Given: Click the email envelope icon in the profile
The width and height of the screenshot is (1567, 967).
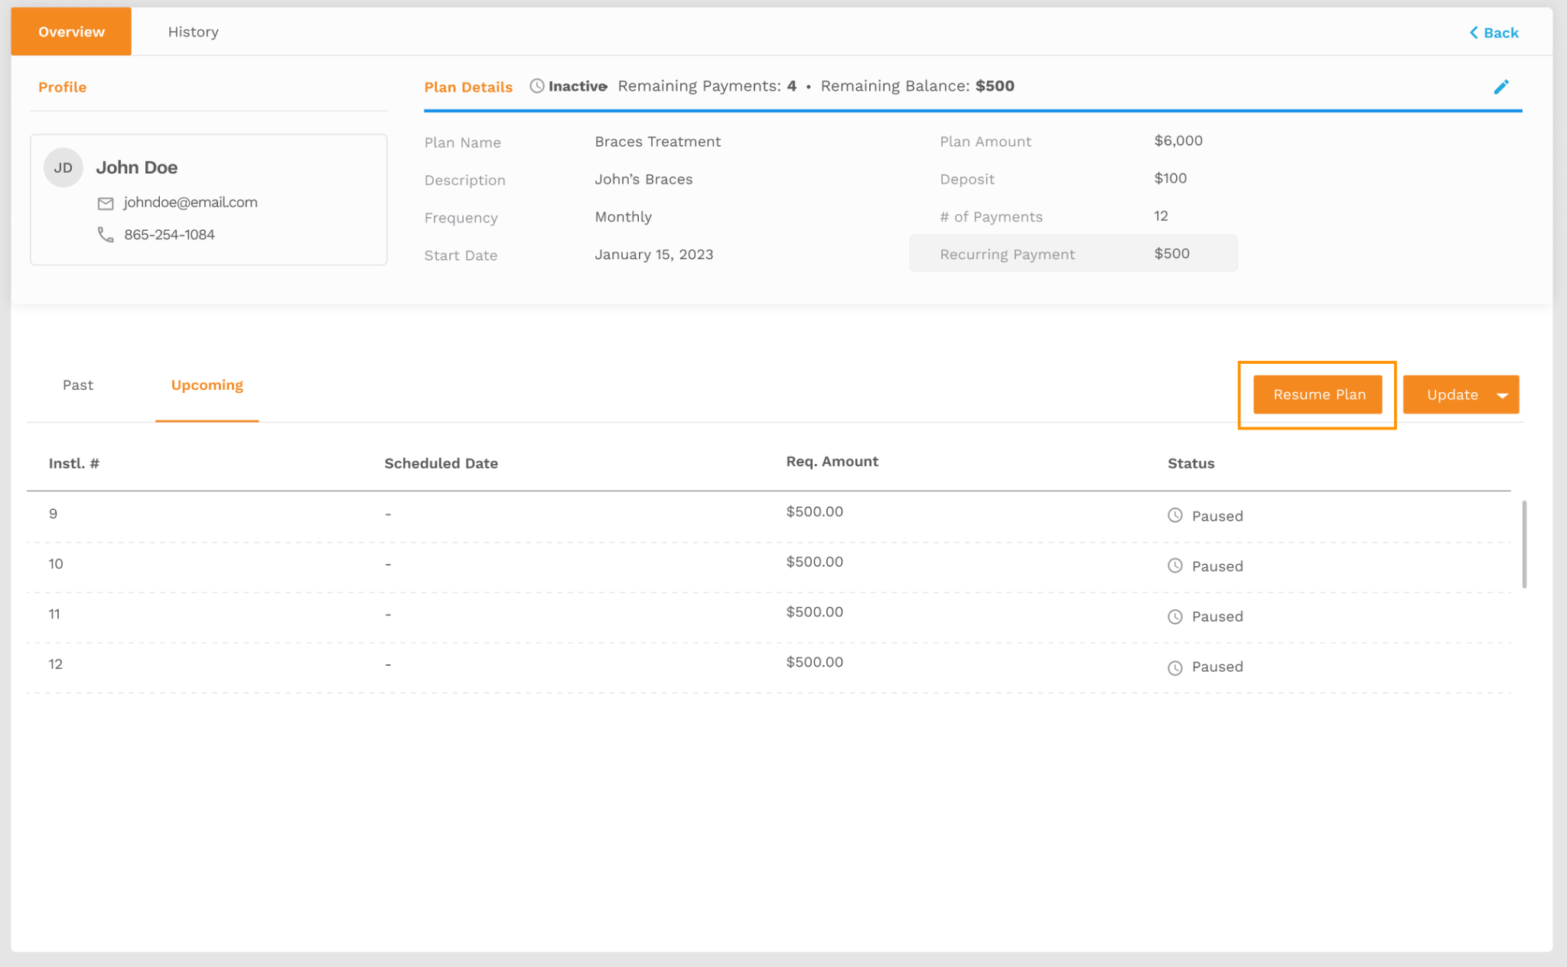Looking at the screenshot, I should point(106,203).
